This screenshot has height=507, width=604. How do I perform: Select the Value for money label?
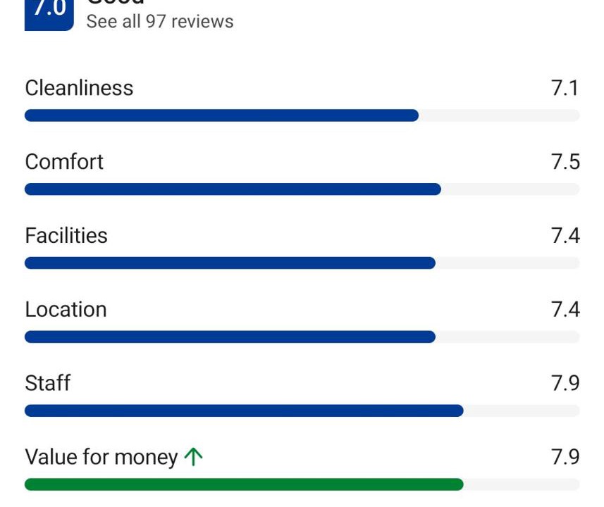pyautogui.click(x=101, y=458)
